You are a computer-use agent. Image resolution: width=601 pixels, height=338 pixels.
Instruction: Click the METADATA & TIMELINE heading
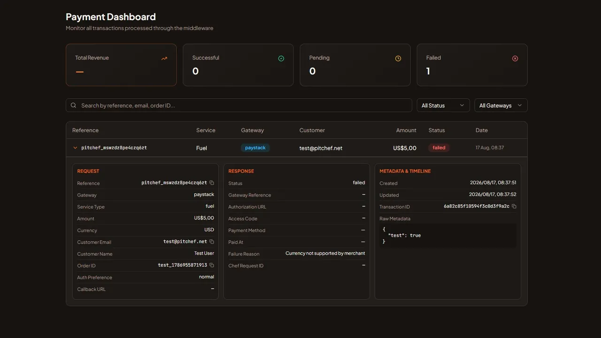[x=405, y=171]
